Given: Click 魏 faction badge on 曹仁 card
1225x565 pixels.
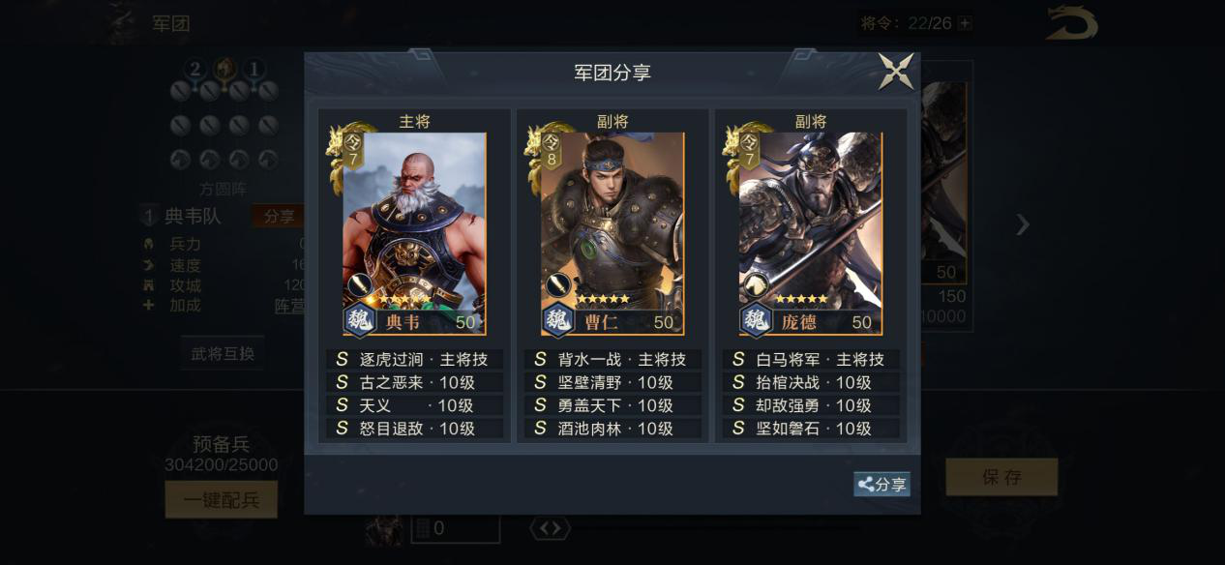Looking at the screenshot, I should click(558, 320).
